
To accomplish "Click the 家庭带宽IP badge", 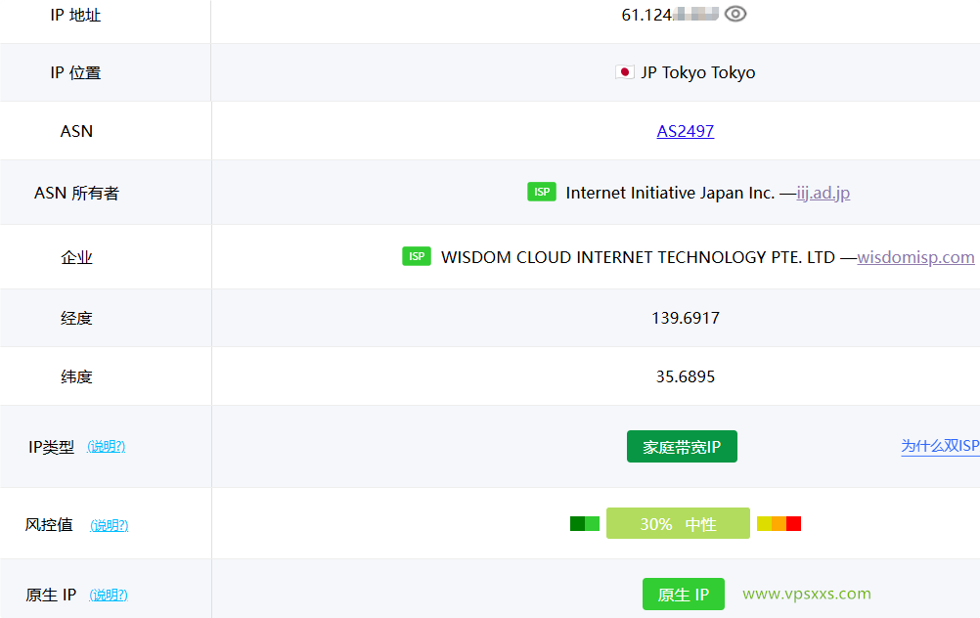I will point(682,447).
